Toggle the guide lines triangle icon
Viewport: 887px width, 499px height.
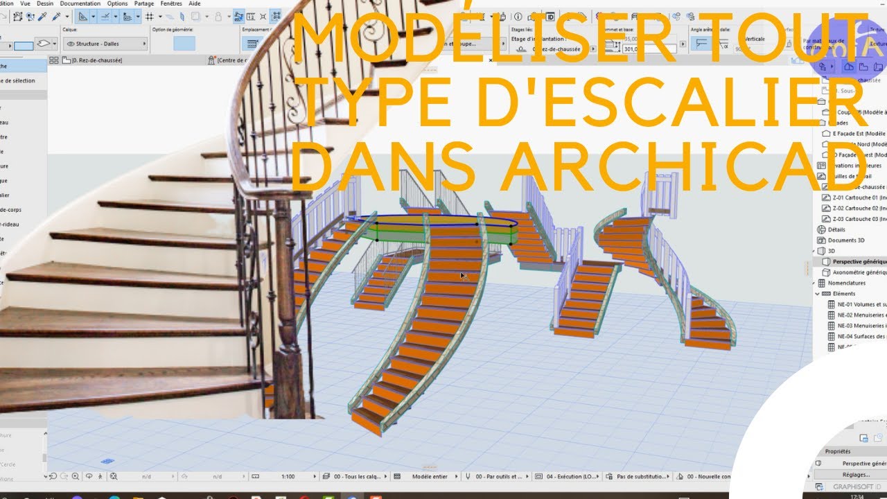(x=82, y=16)
